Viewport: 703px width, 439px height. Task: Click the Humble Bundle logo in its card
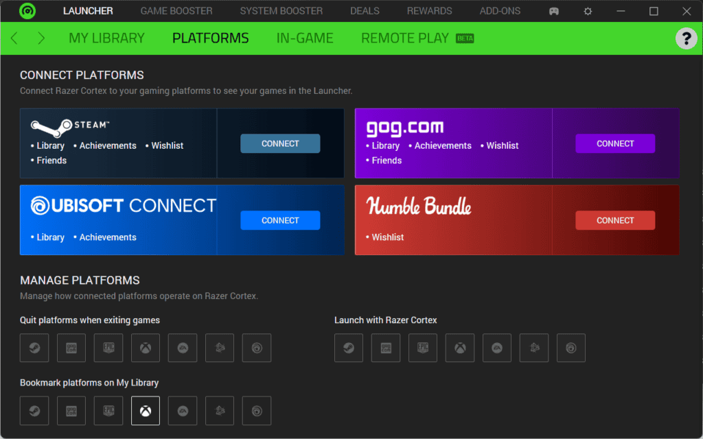pyautogui.click(x=419, y=206)
